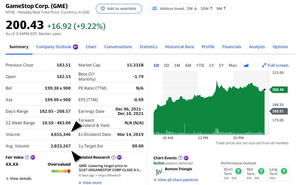Select the 5D chart range
The height and width of the screenshot is (185, 296).
click(x=166, y=66)
